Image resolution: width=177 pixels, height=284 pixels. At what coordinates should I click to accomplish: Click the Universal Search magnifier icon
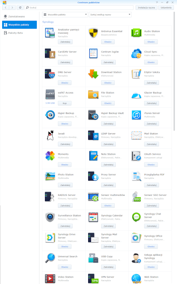click(50, 258)
